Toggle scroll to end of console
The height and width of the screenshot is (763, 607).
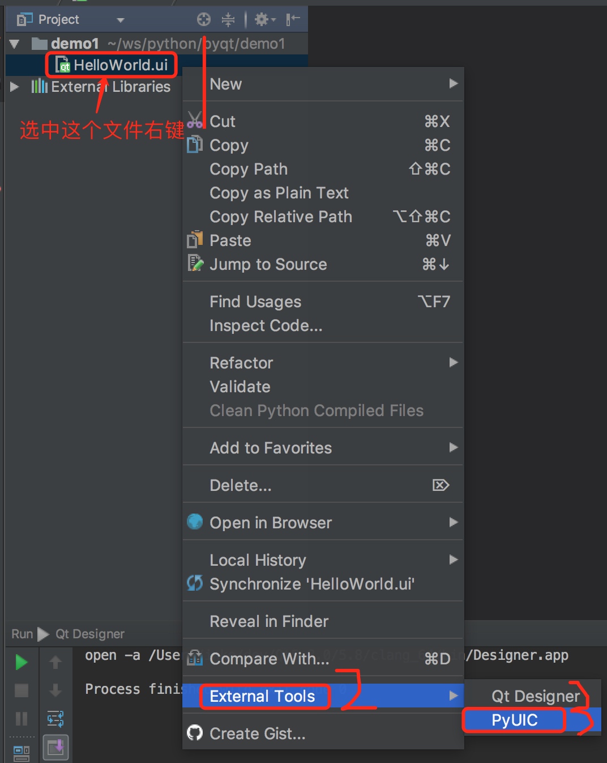pyautogui.click(x=55, y=748)
